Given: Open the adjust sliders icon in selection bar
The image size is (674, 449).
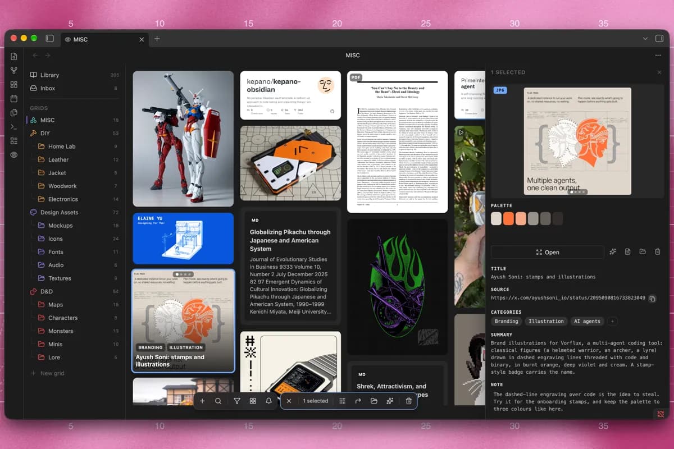Looking at the screenshot, I should 342,401.
